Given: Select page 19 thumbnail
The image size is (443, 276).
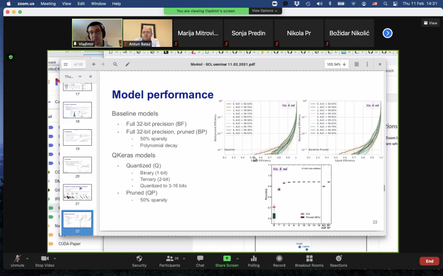Looking at the screenshot, I should point(78,137).
